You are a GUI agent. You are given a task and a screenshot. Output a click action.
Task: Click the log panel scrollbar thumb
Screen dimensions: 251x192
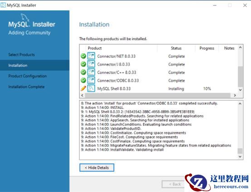click(x=240, y=151)
